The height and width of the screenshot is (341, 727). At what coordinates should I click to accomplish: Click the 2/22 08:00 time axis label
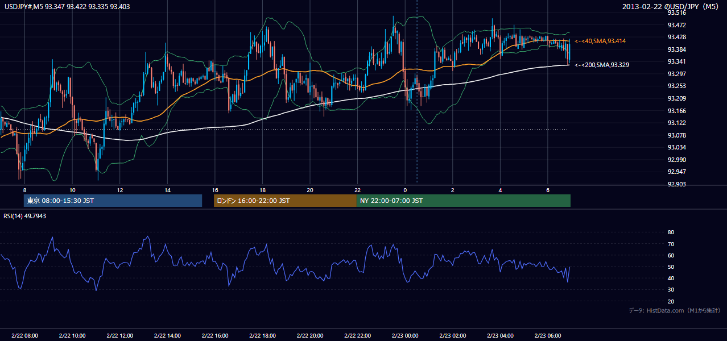coord(24,335)
